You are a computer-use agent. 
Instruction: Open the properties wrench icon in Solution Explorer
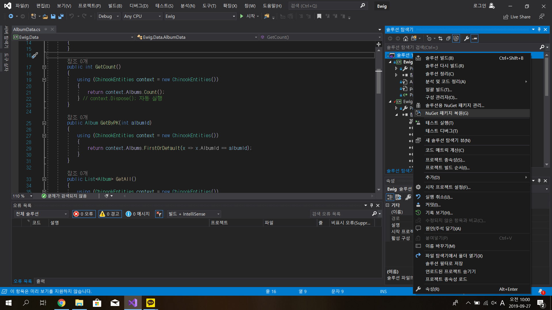click(x=467, y=38)
